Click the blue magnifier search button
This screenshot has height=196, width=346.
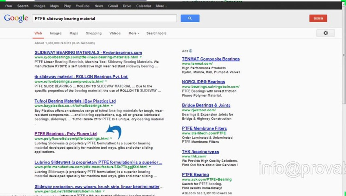(190, 18)
